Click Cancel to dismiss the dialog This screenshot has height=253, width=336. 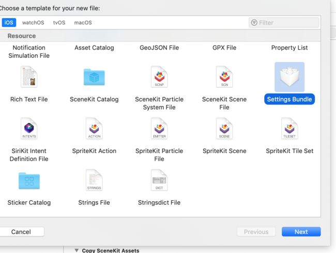point(21,232)
